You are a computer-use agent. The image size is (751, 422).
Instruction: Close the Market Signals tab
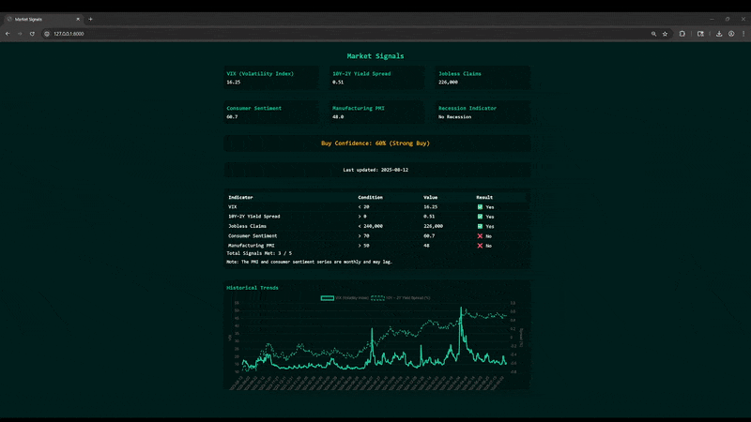click(x=79, y=19)
